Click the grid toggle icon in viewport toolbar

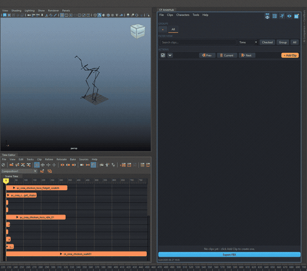(x=62, y=15)
